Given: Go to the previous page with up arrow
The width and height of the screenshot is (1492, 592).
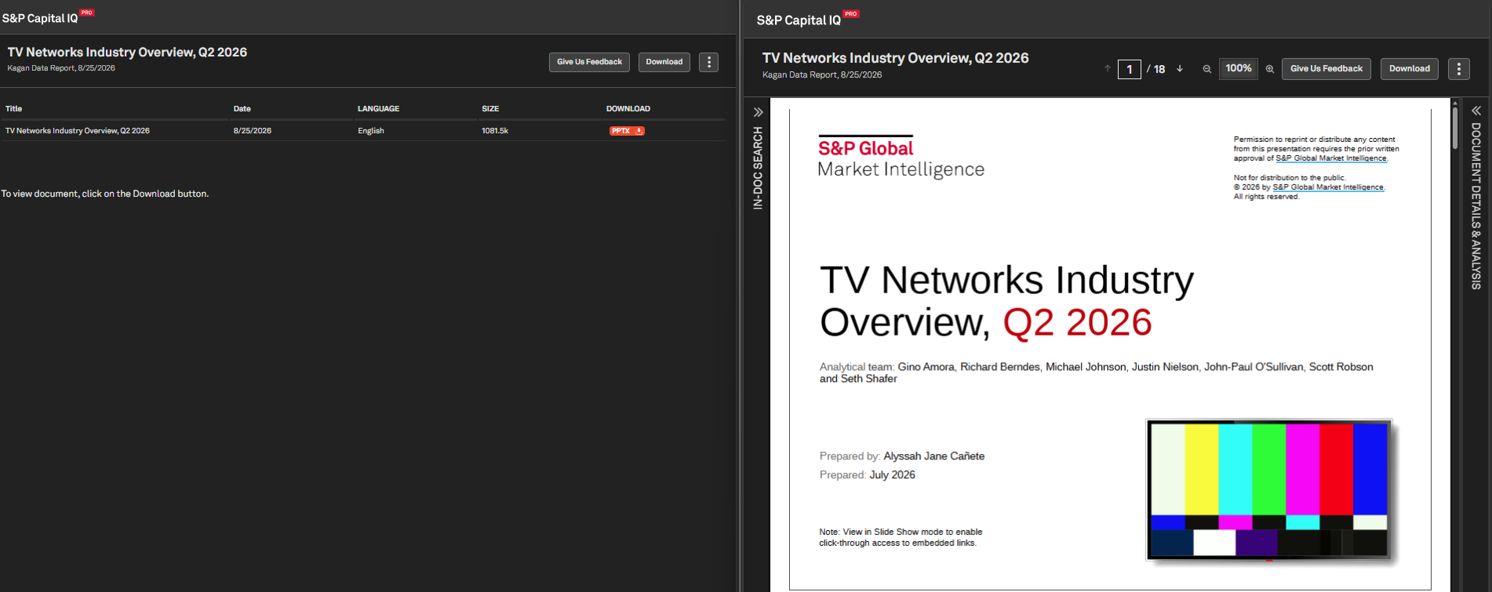Looking at the screenshot, I should pyautogui.click(x=1108, y=69).
